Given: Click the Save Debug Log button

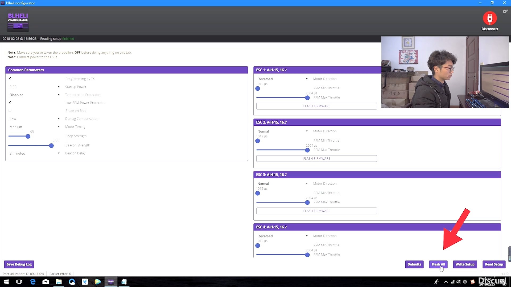Looking at the screenshot, I should pyautogui.click(x=19, y=264).
